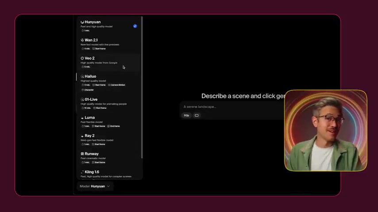Click the Hailuo model logo icon
378x212 pixels.
[x=82, y=76]
